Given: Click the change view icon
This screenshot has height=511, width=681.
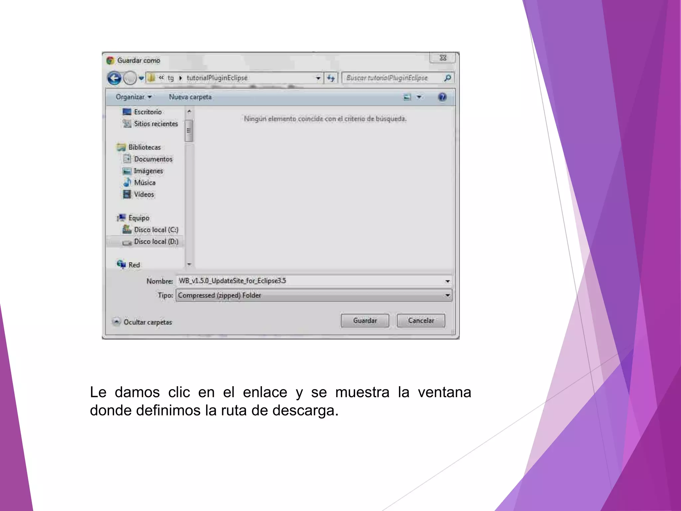Looking at the screenshot, I should (407, 97).
